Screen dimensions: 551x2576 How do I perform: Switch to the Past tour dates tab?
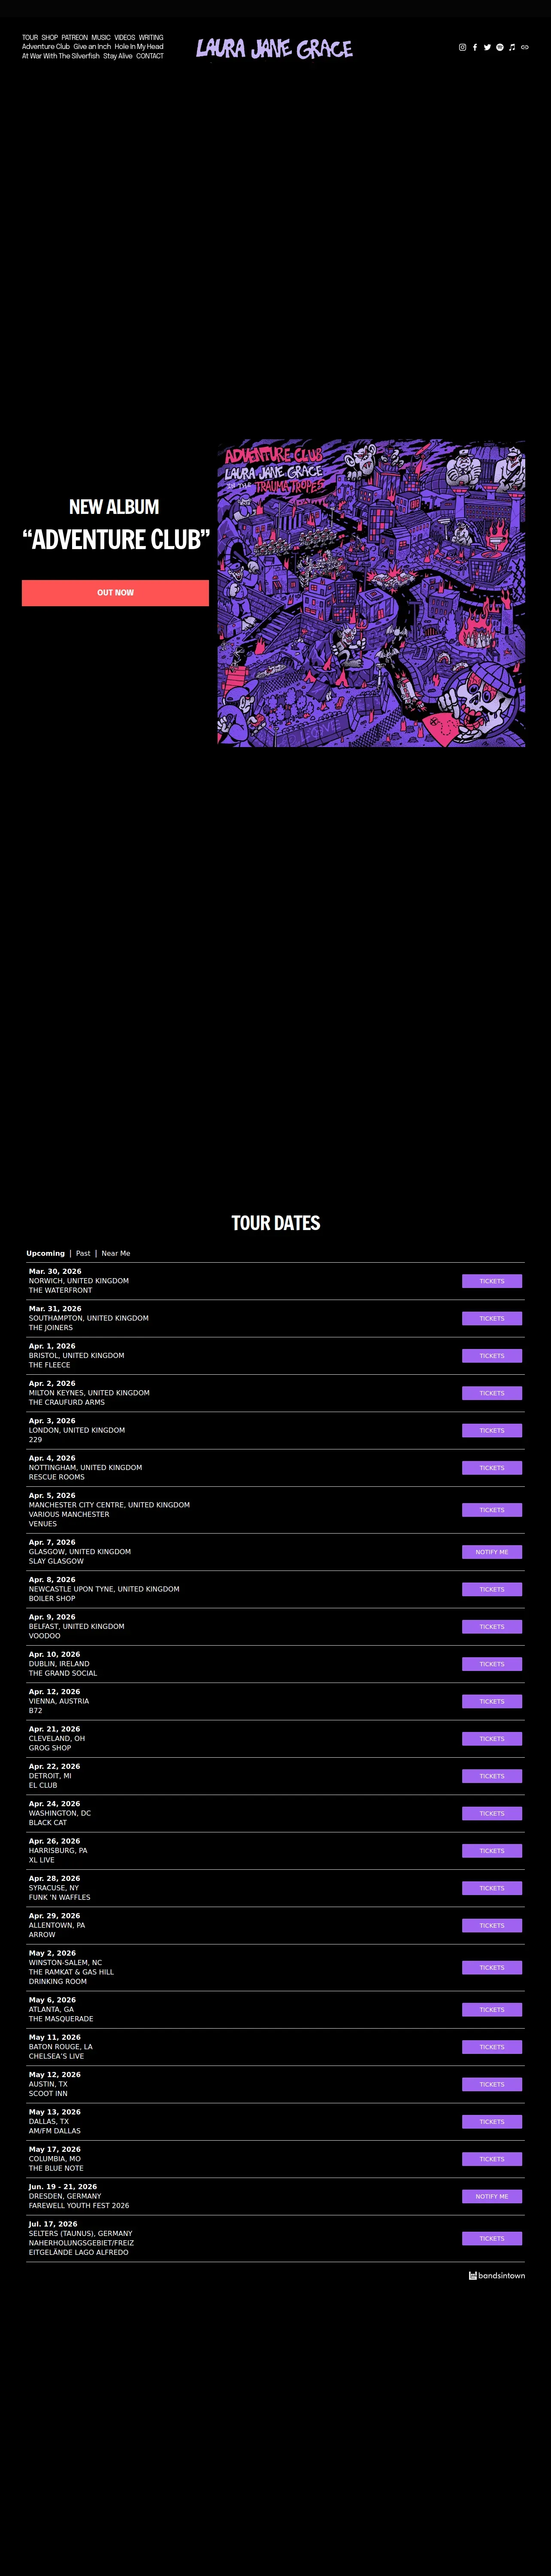[83, 1253]
